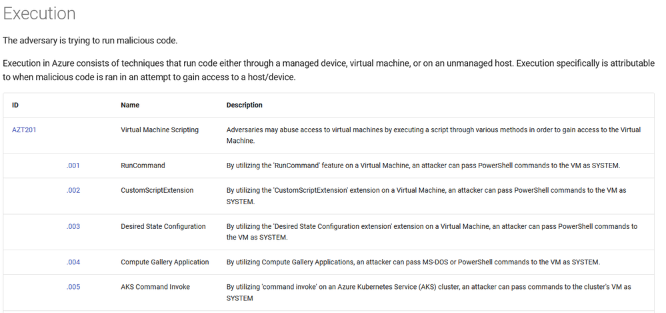Open the .003 Desired State Configuration link
Viewport: 666px width, 313px height.
pyautogui.click(x=73, y=227)
